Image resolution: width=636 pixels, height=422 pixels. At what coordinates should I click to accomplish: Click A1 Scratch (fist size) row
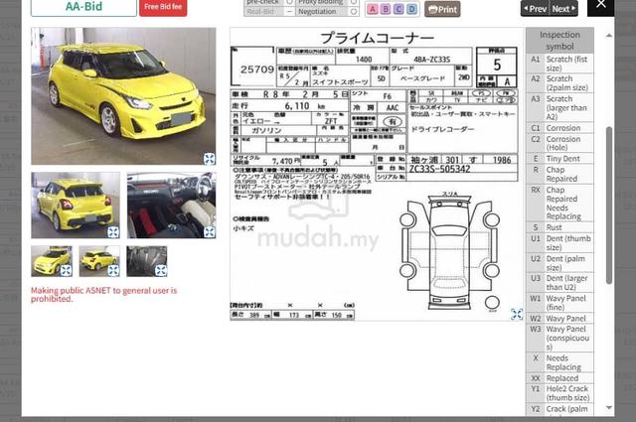(559, 64)
